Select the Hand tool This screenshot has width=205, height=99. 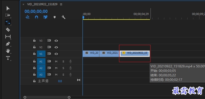[8, 51]
